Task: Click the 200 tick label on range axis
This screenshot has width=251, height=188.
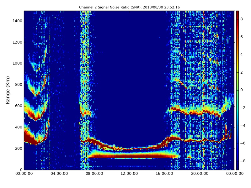Action: 19,148
